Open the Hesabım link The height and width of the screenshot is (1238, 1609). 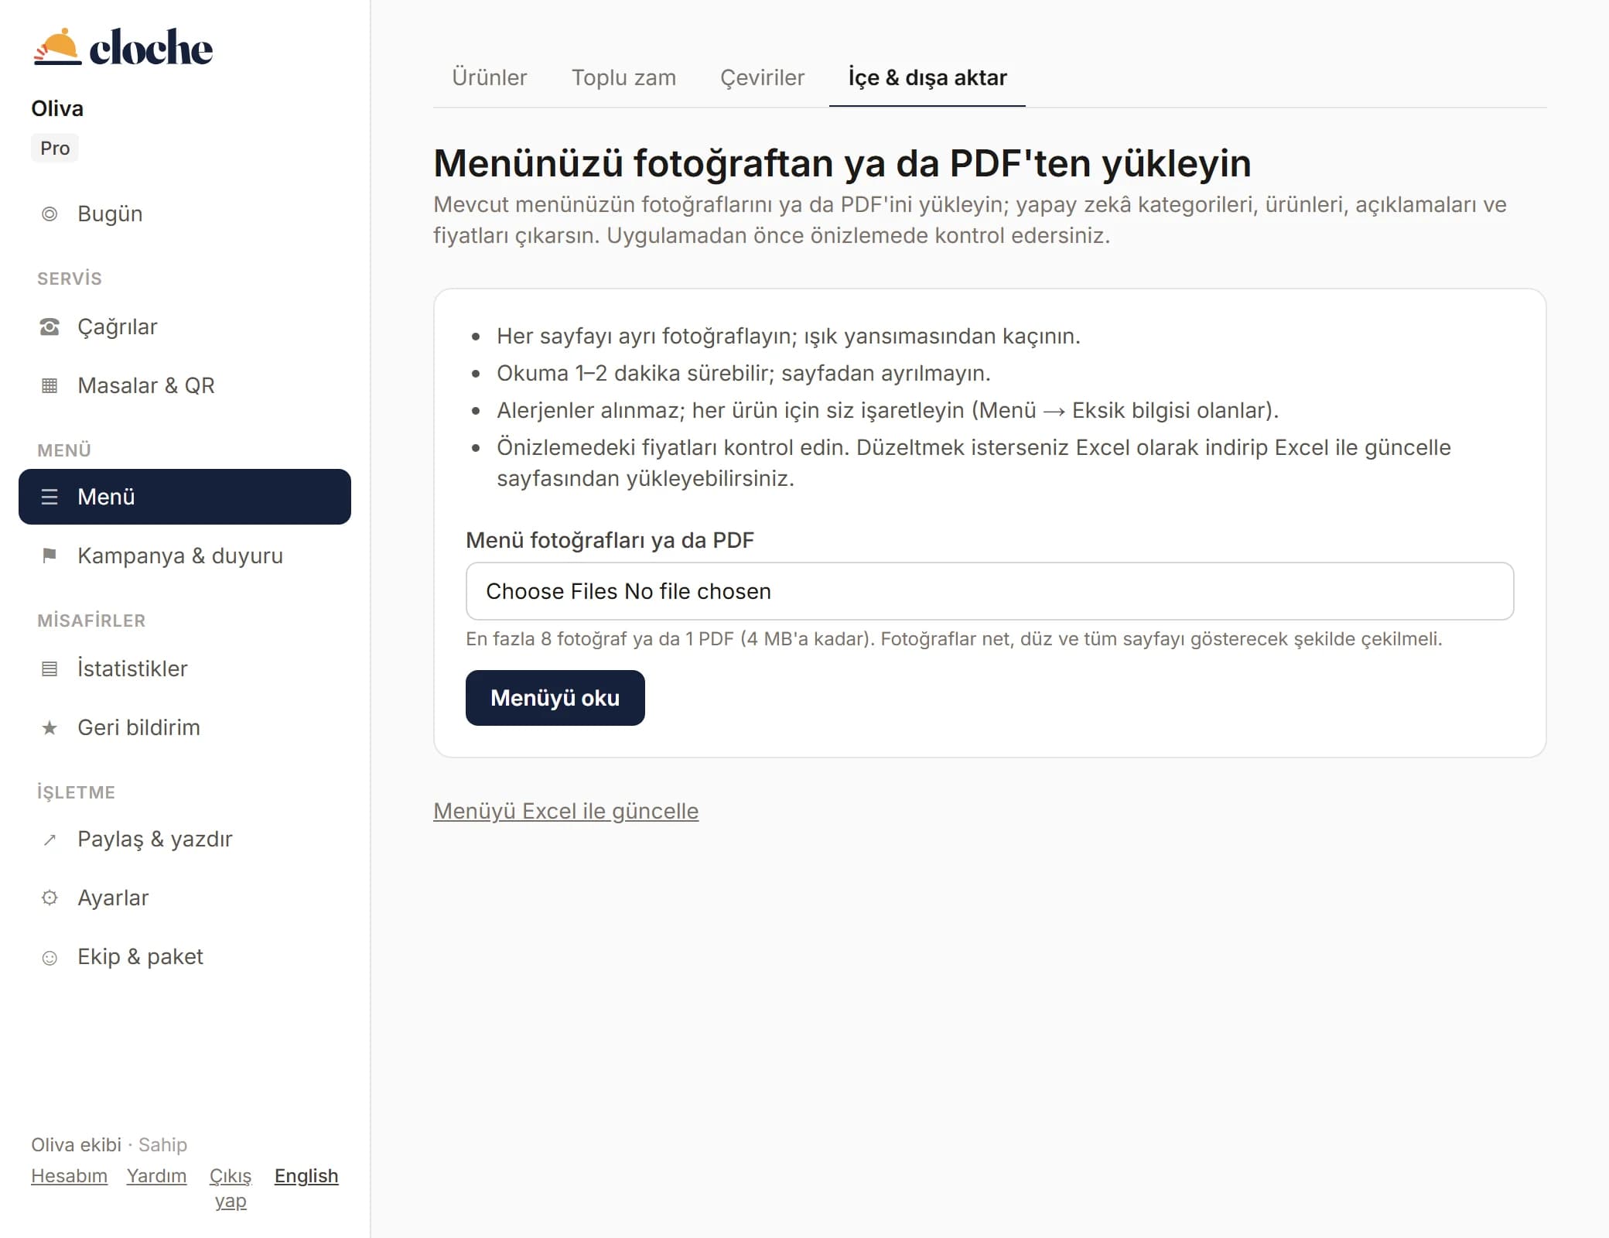pyautogui.click(x=69, y=1176)
